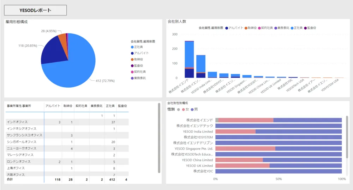Viewport: 353px width, 190px height.
Task: Select アルバイト in the pie chart legend
Action: coord(140,53)
